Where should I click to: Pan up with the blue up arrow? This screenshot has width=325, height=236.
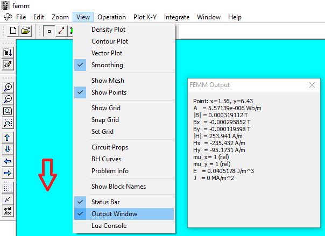point(8,138)
